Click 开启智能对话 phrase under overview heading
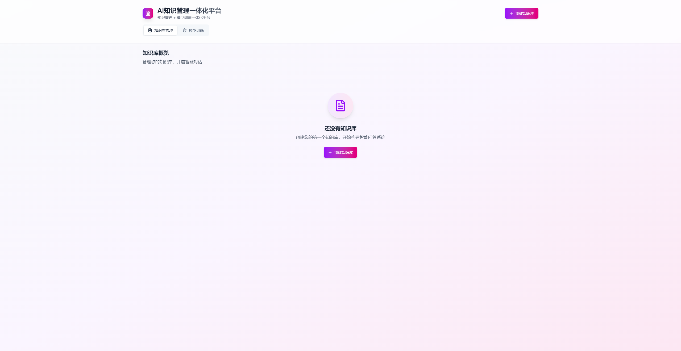Image resolution: width=681 pixels, height=351 pixels. click(x=189, y=62)
